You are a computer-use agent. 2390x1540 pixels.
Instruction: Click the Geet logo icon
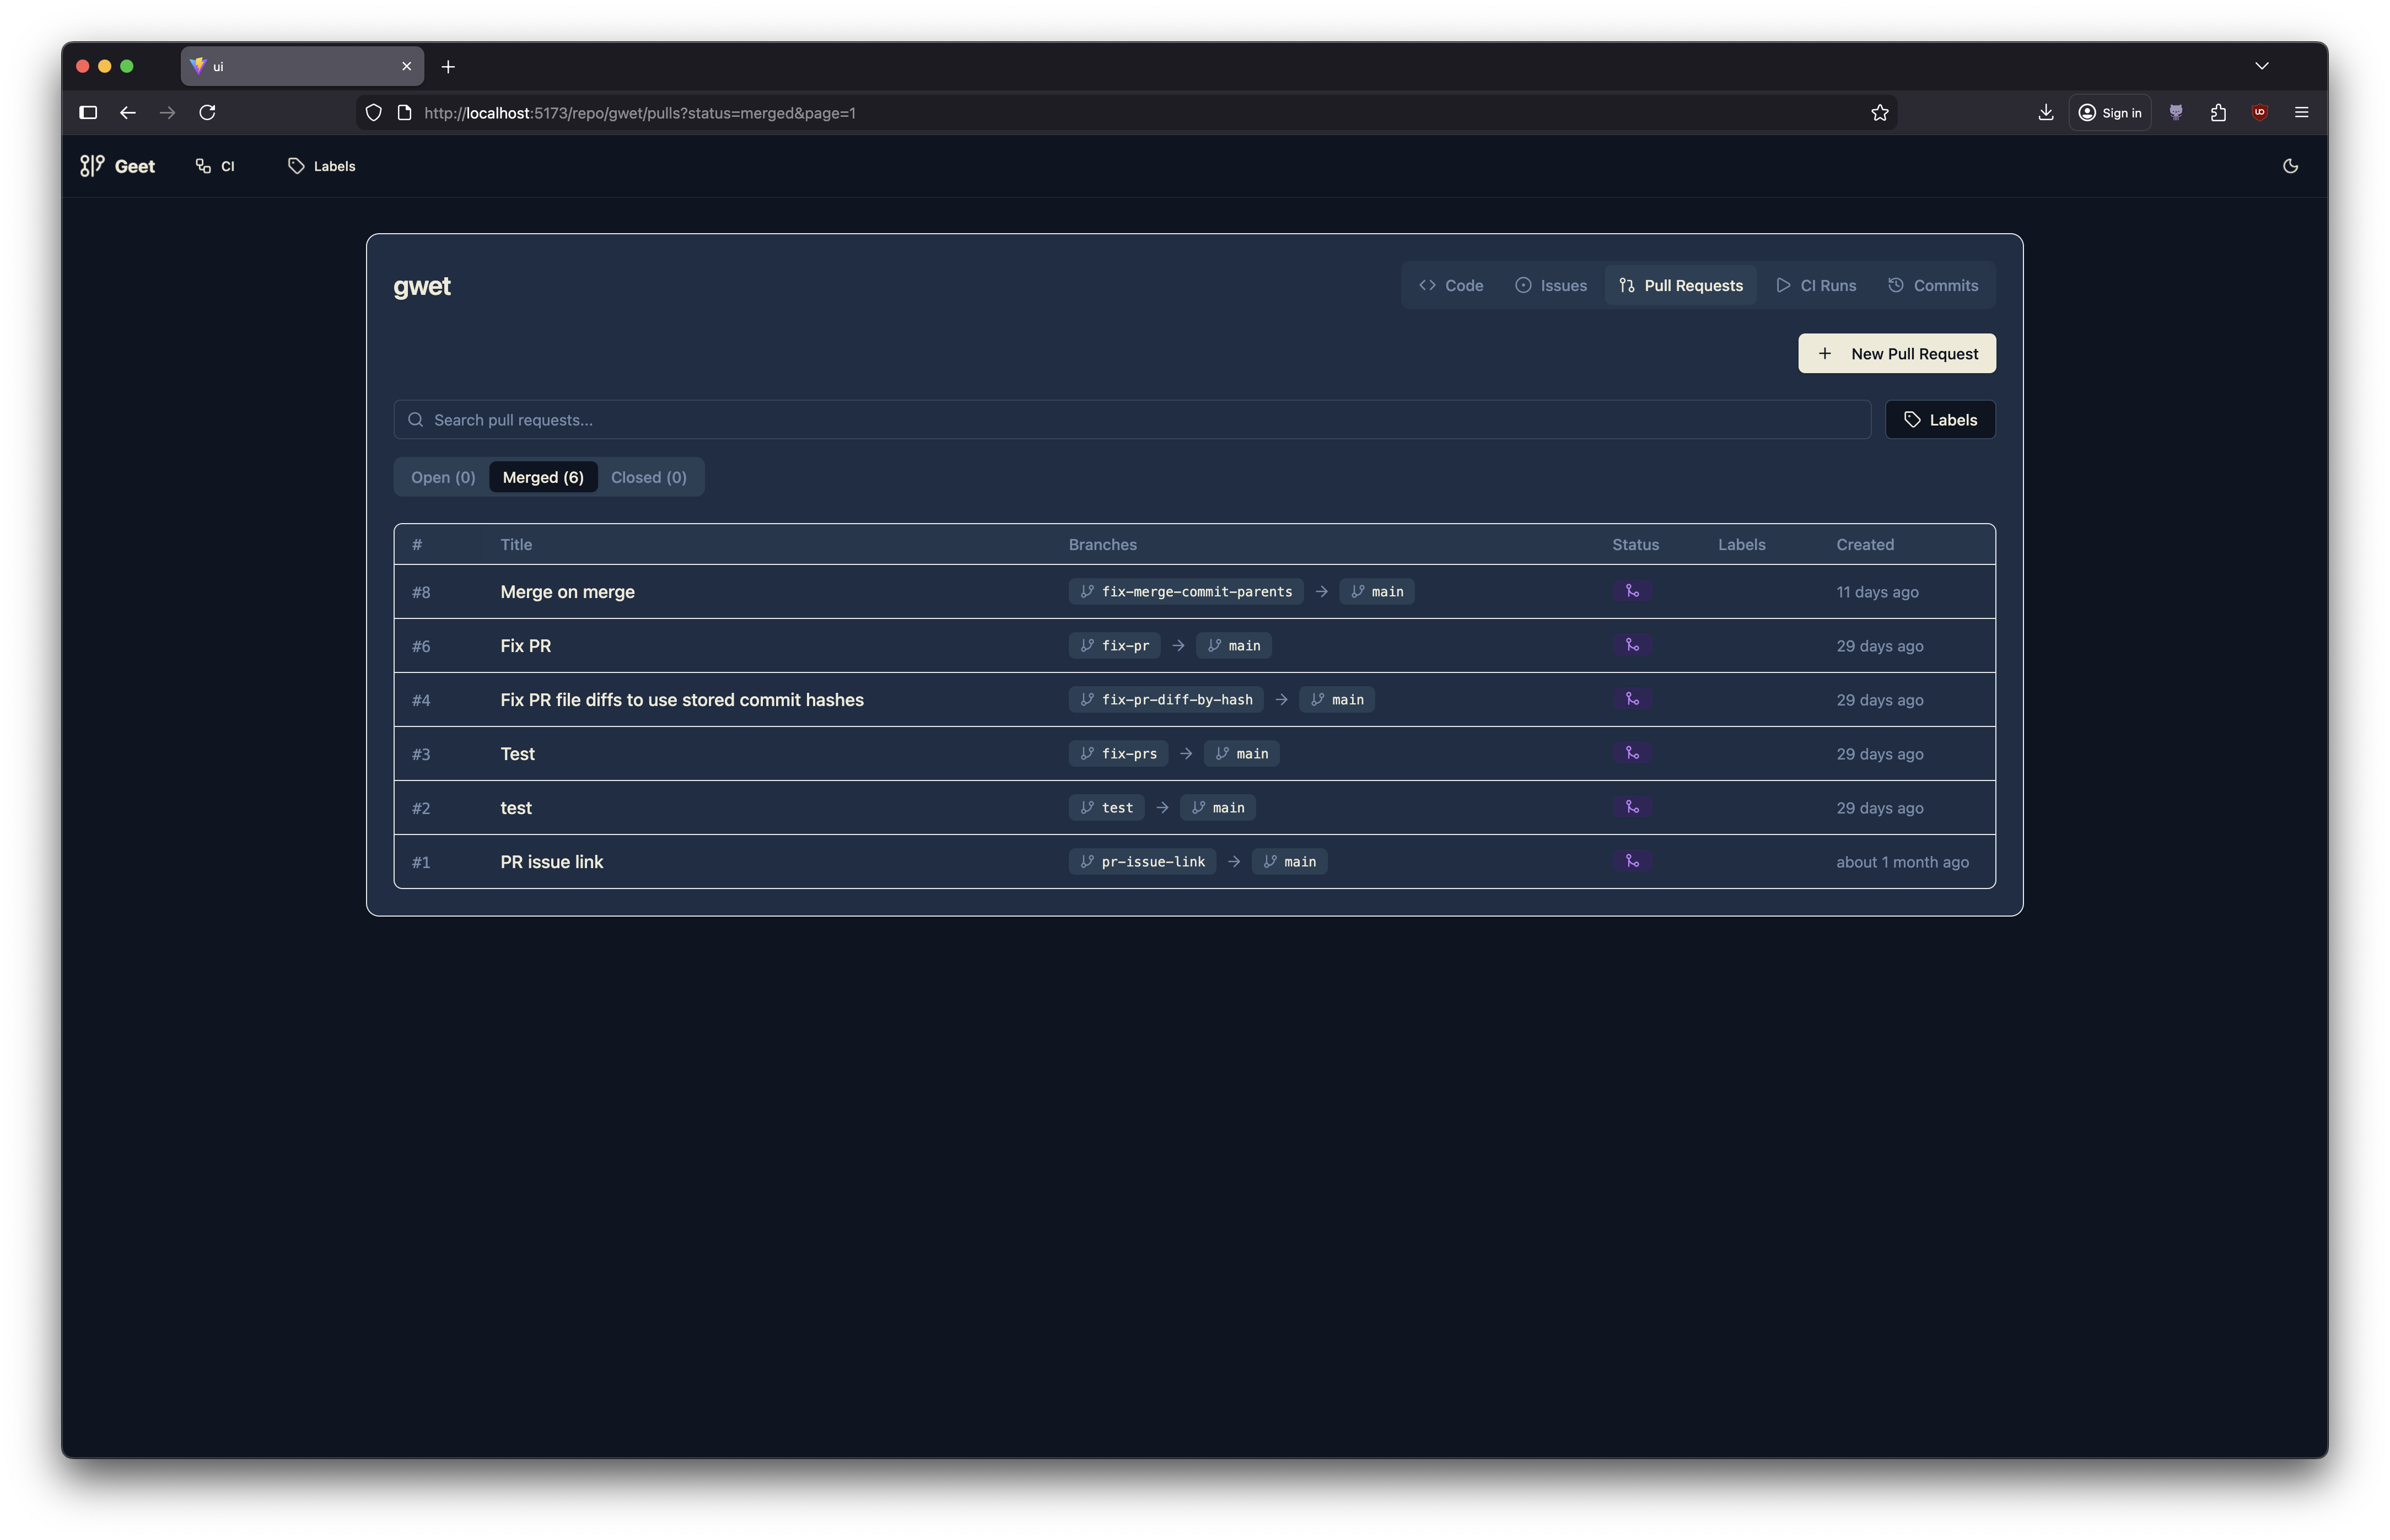[92, 166]
